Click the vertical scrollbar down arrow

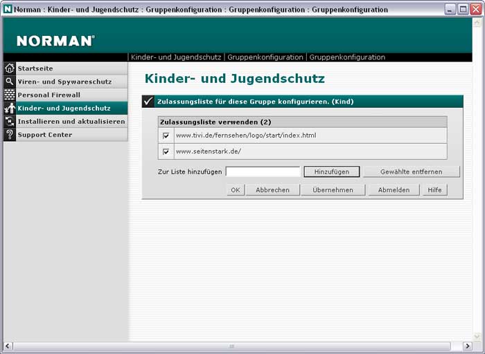[x=477, y=336]
